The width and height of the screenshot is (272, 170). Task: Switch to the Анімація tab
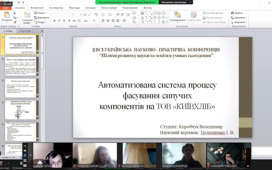tap(90, 8)
